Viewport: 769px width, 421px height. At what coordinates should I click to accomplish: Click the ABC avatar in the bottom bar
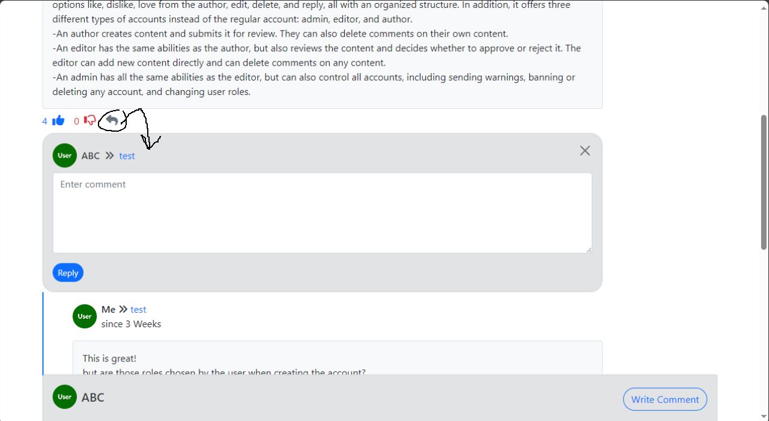(65, 397)
